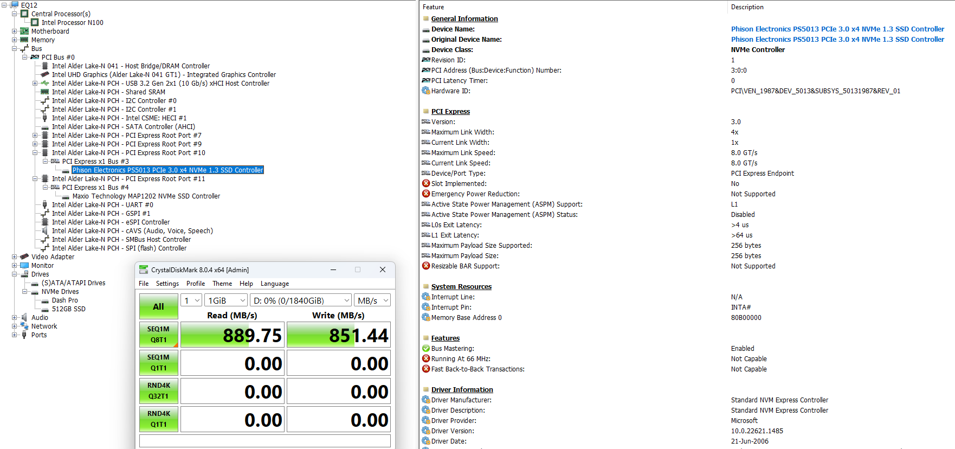Click the Video Adapter card icon

(x=24, y=256)
